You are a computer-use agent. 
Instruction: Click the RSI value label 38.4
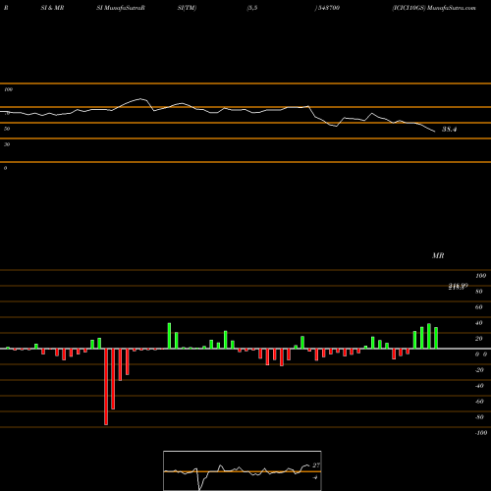coord(449,130)
